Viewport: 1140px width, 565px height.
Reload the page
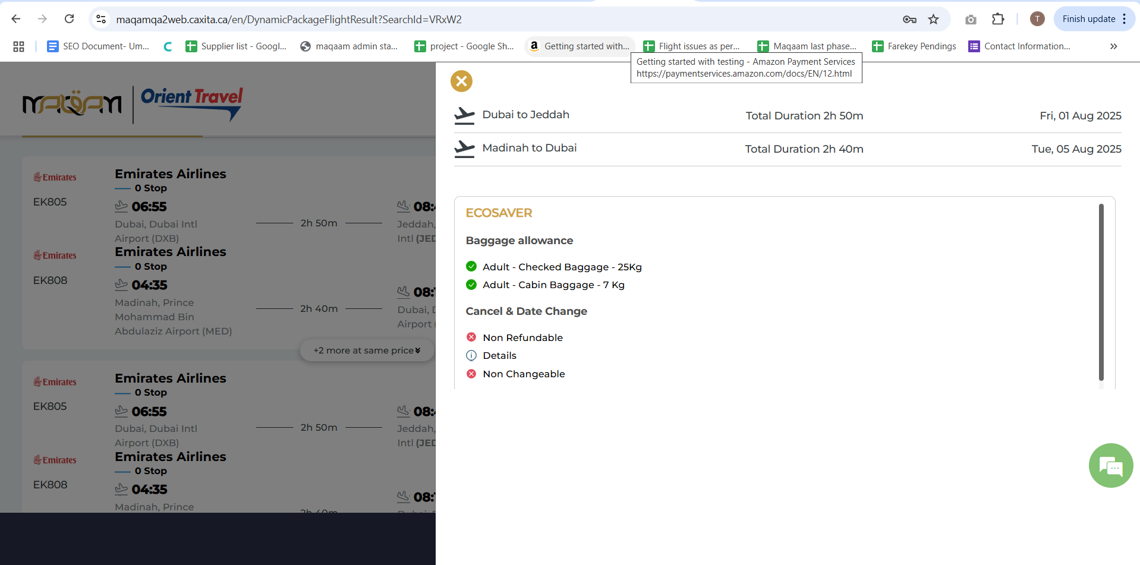70,19
